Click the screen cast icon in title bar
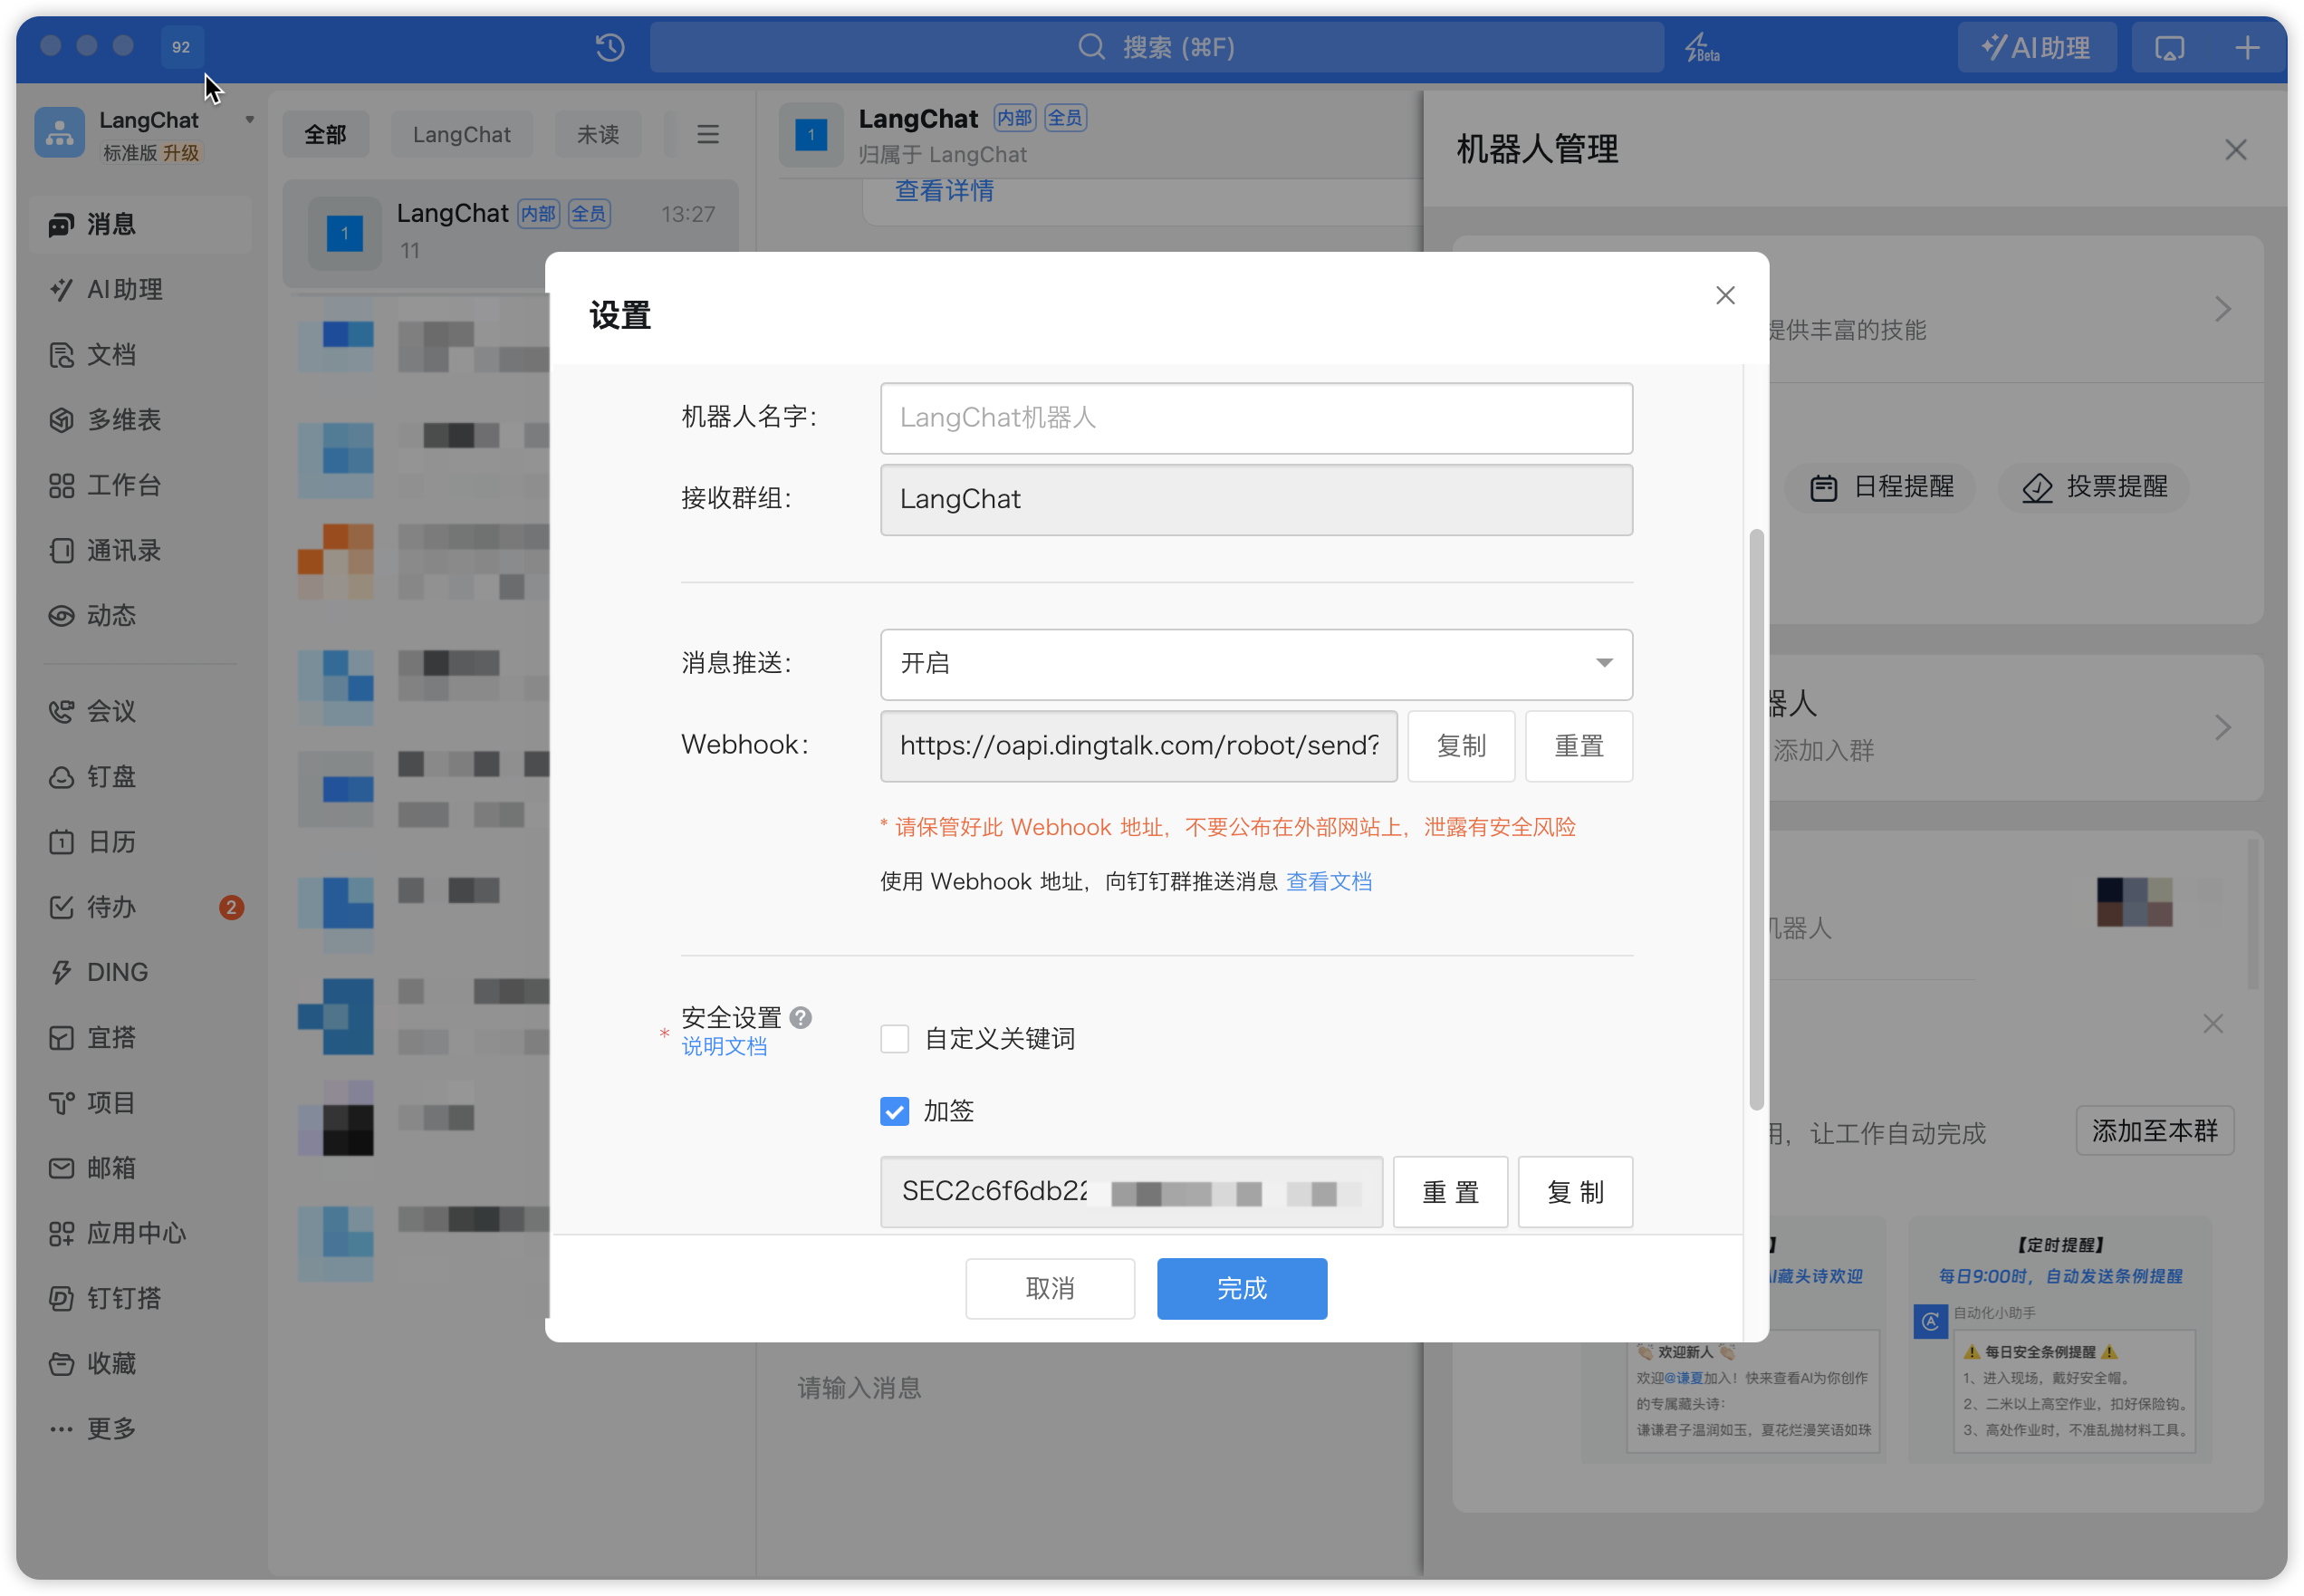 coord(2169,47)
